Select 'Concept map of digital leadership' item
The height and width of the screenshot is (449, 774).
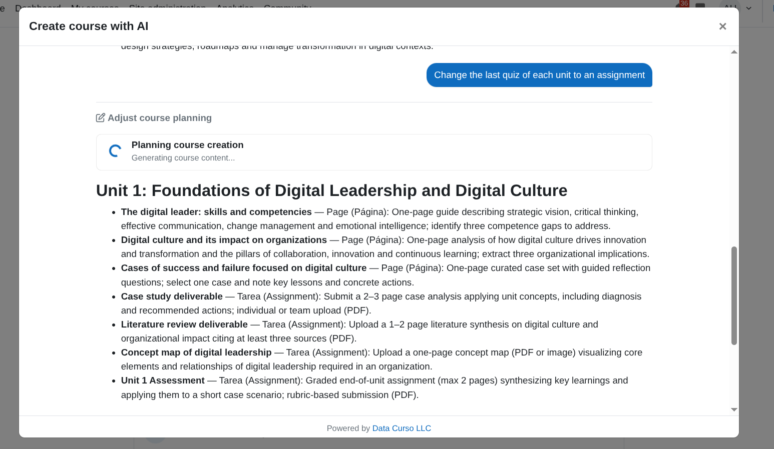pyautogui.click(x=196, y=352)
